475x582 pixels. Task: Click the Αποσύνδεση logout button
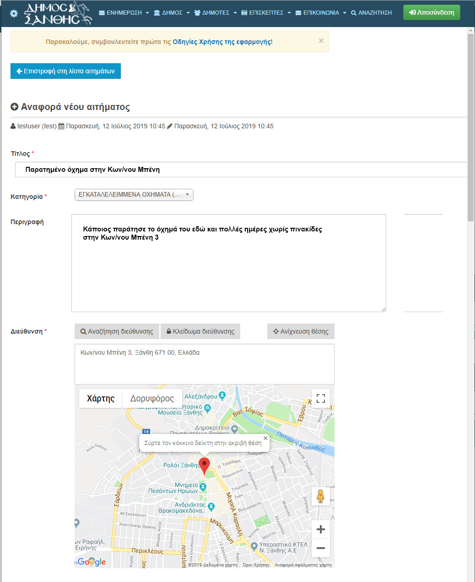tap(432, 12)
